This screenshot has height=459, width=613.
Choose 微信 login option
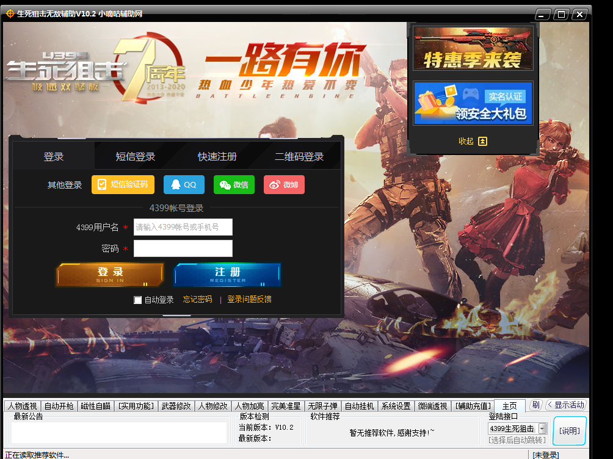(234, 184)
